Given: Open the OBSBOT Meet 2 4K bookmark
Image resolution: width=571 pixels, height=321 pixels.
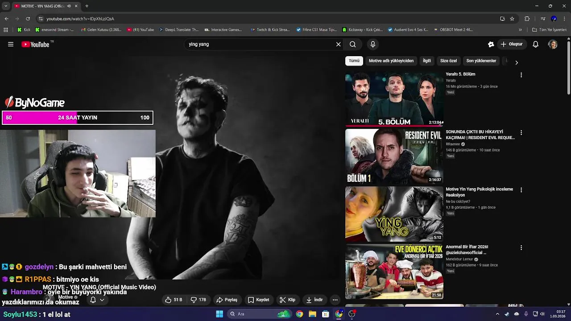Looking at the screenshot, I should click(x=453, y=30).
